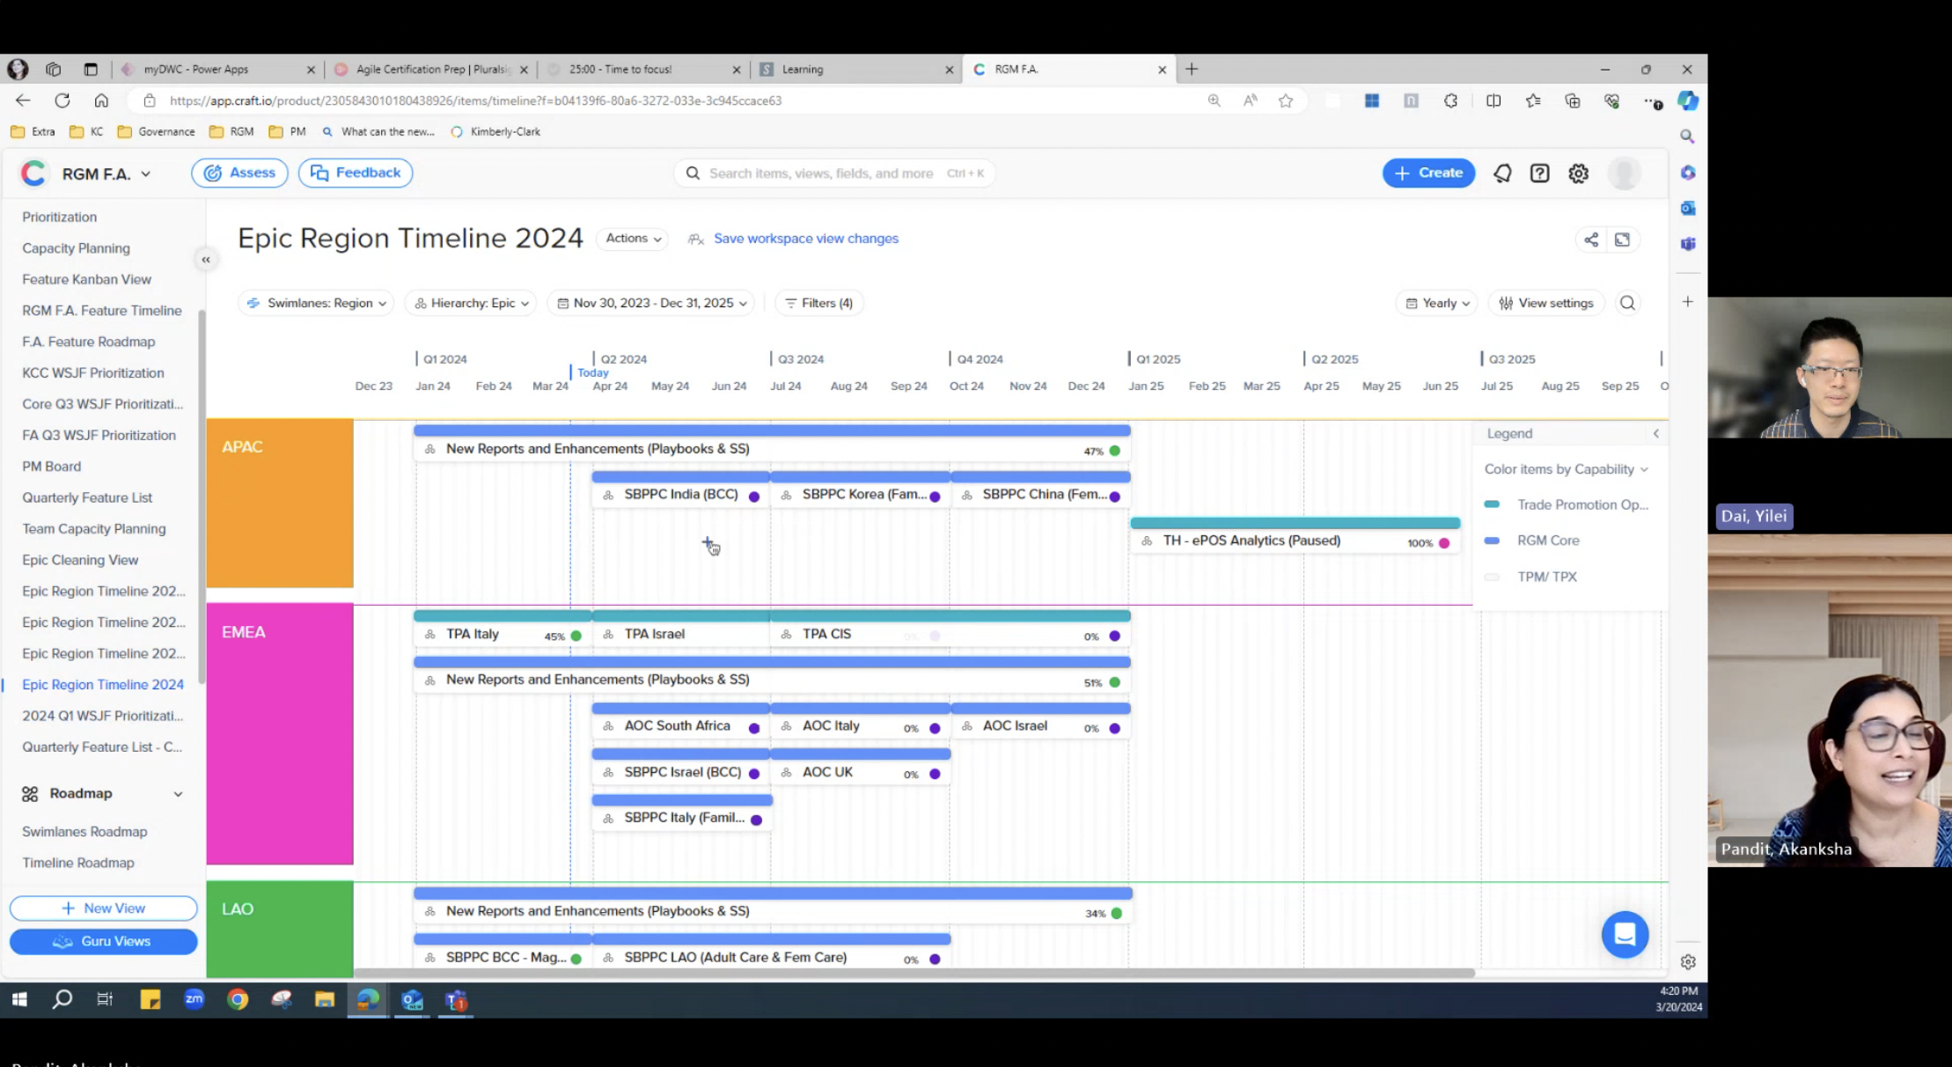The image size is (1952, 1067).
Task: Switch to the Learning browser tab
Action: (x=857, y=70)
